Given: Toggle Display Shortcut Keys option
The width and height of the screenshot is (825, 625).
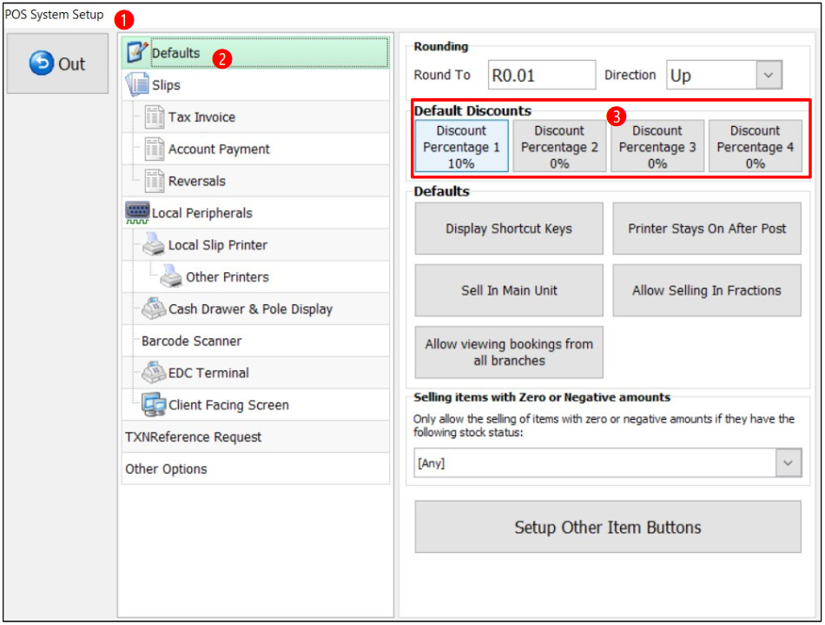Looking at the screenshot, I should pos(509,229).
